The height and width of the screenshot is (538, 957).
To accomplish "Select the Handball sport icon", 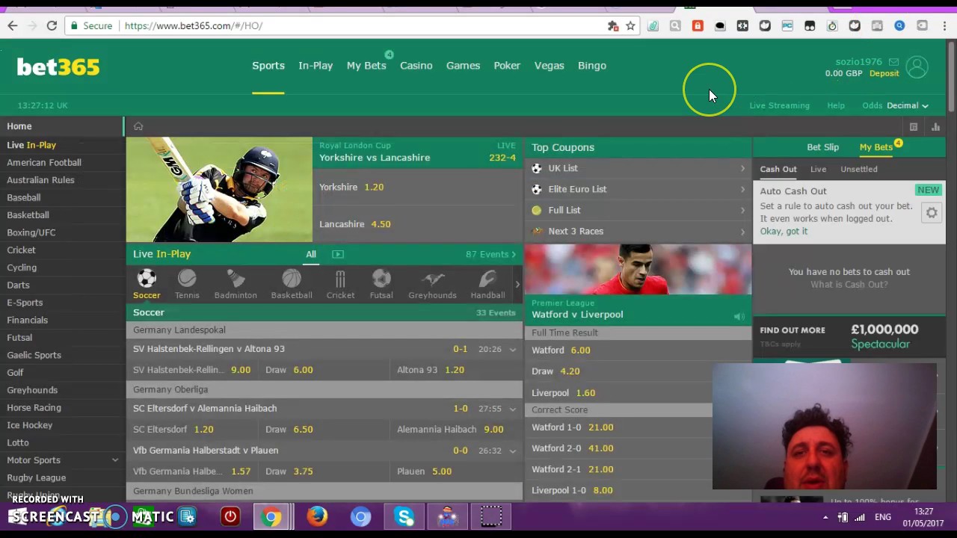I will coord(487,284).
